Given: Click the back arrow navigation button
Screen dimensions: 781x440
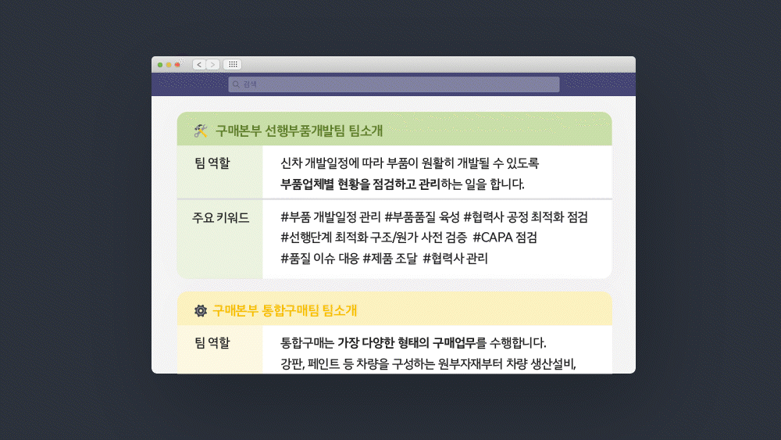Looking at the screenshot, I should pos(199,65).
